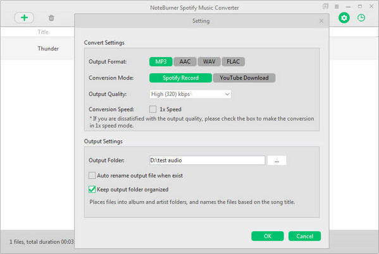This screenshot has height=254, width=379.
Task: Open the conversion history clock icon
Action: (x=361, y=18)
